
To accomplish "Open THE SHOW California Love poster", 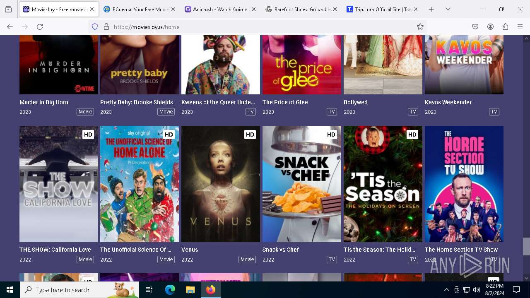I will tap(59, 184).
